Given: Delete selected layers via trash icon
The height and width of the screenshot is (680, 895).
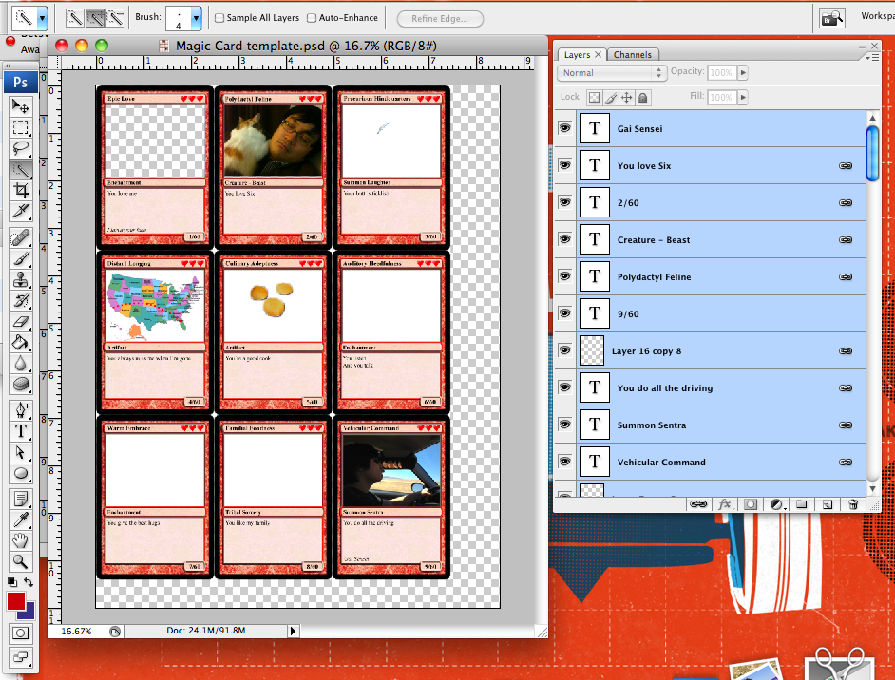Looking at the screenshot, I should point(853,504).
